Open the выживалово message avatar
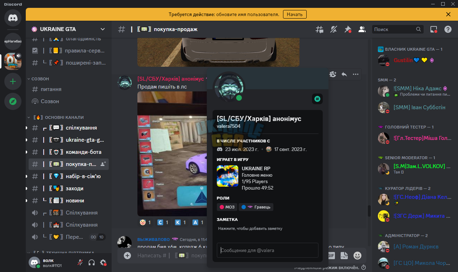458x272 pixels. point(125,243)
